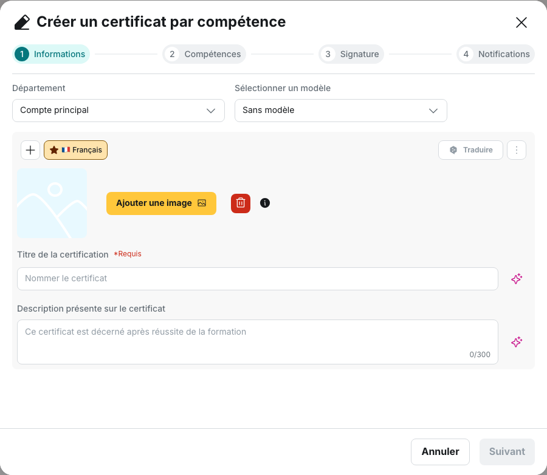Click the certificate description text area
The width and height of the screenshot is (547, 475).
[258, 342]
